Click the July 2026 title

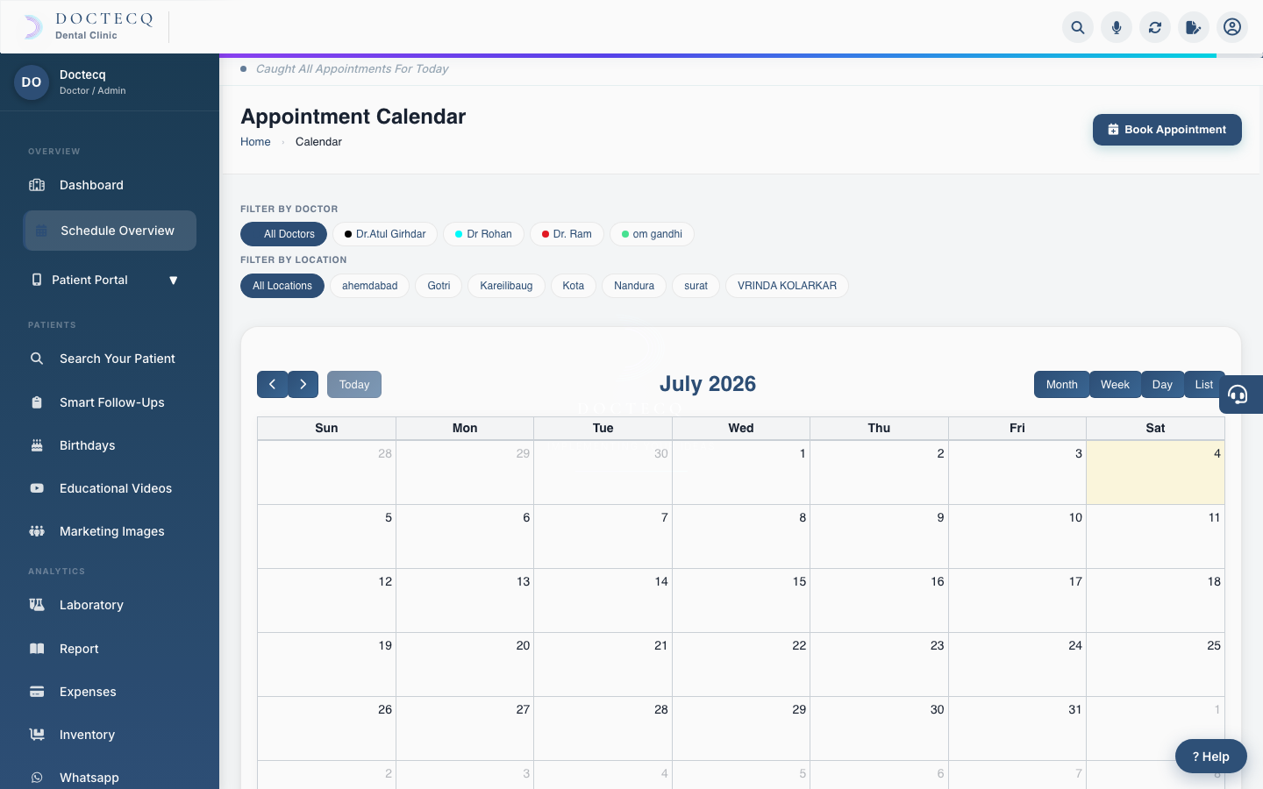(708, 384)
